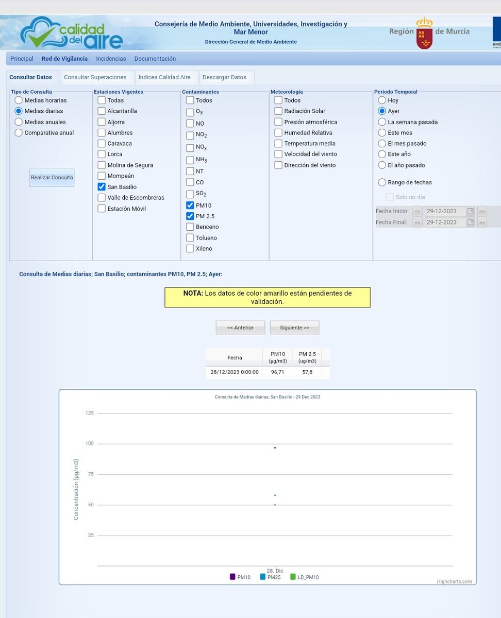The width and height of the screenshot is (501, 618).
Task: Select Medias horarias query type
Action: pyautogui.click(x=19, y=100)
